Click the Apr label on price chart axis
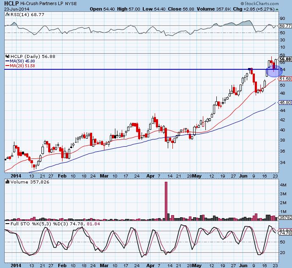This screenshot has width=292, height=268. click(x=150, y=176)
